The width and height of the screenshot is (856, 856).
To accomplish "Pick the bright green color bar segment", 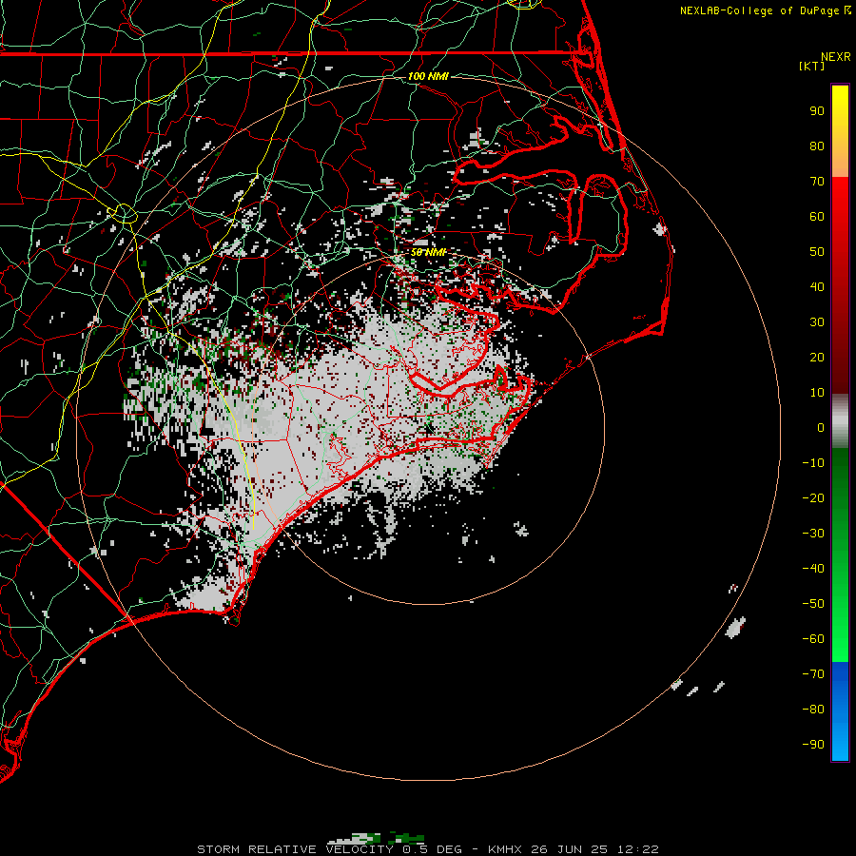I will (x=840, y=617).
